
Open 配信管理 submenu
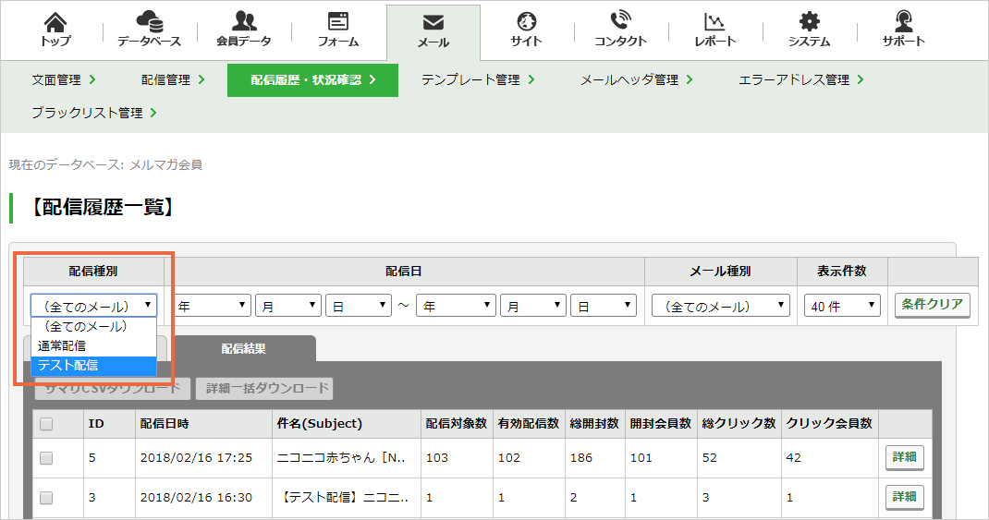point(173,80)
